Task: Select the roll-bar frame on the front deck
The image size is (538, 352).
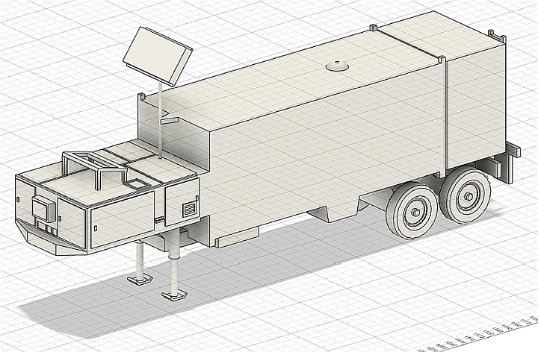Action: [x=95, y=169]
